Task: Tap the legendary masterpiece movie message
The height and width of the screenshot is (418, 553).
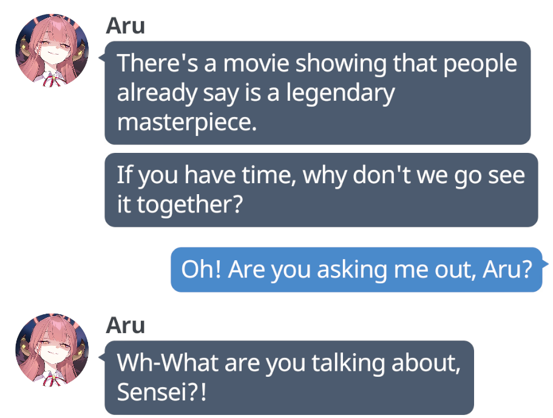Action: click(x=317, y=93)
